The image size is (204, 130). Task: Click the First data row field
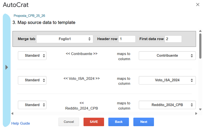(x=173, y=39)
